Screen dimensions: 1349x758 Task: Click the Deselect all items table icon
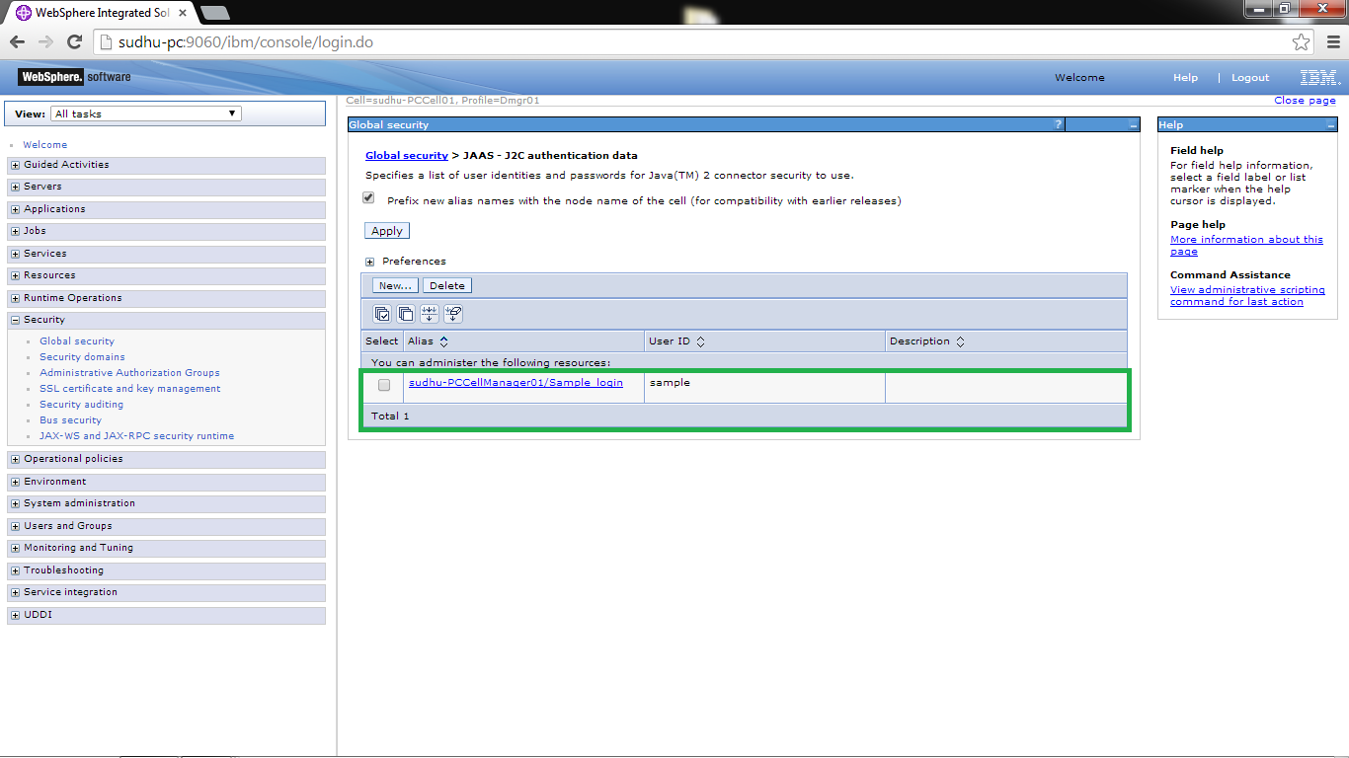[x=406, y=314]
